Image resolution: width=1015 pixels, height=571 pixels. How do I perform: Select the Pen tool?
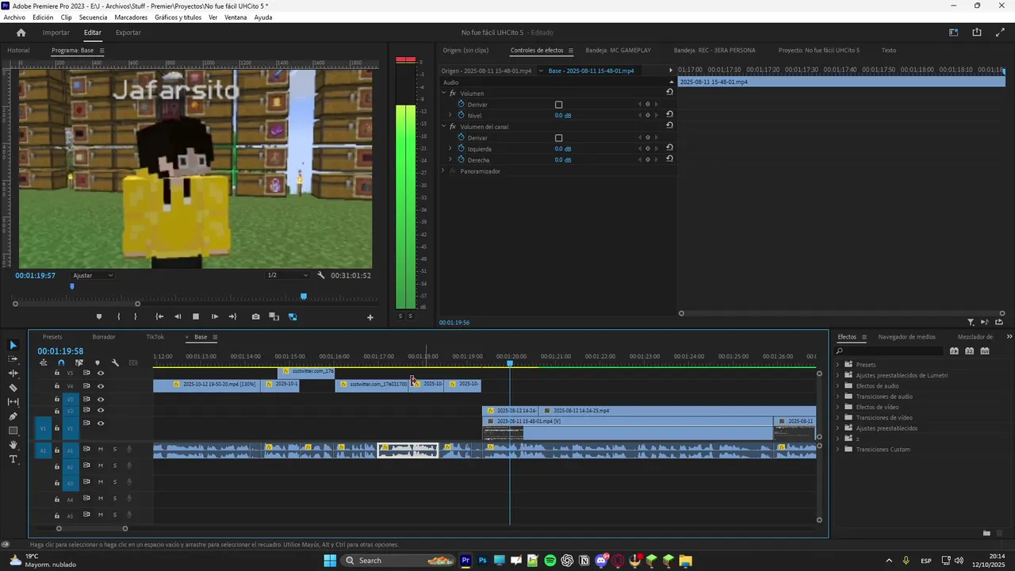(x=13, y=416)
